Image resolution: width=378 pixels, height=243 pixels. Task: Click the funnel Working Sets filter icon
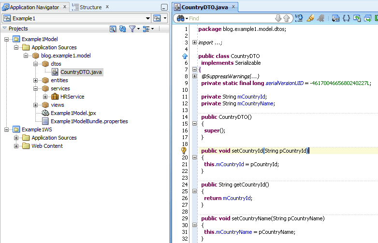(132, 29)
